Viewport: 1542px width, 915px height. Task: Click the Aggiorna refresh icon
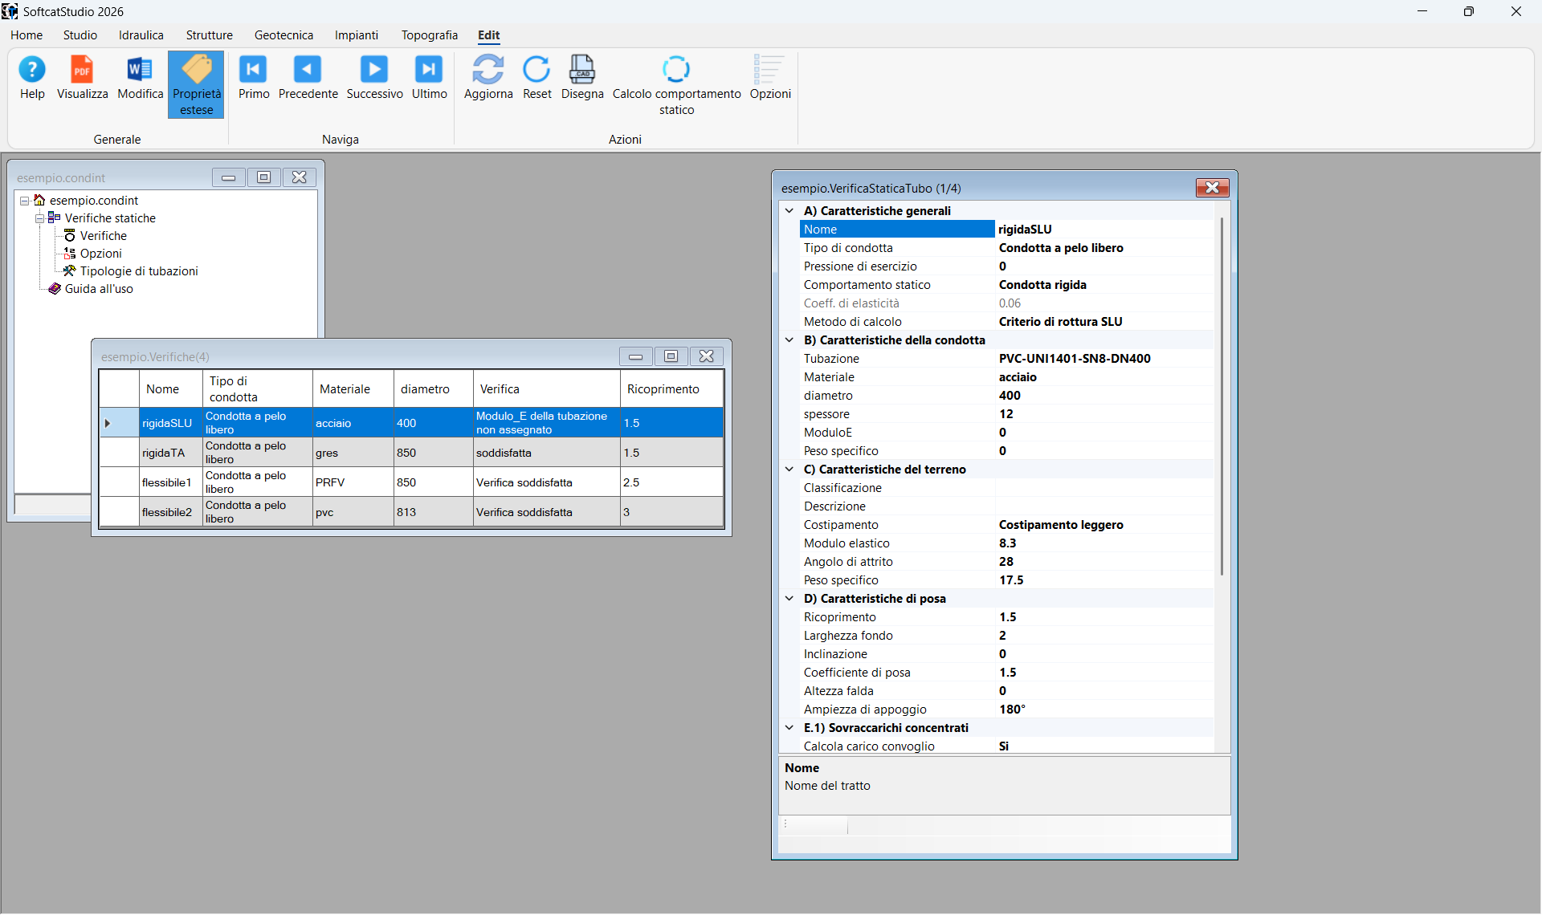pyautogui.click(x=488, y=70)
